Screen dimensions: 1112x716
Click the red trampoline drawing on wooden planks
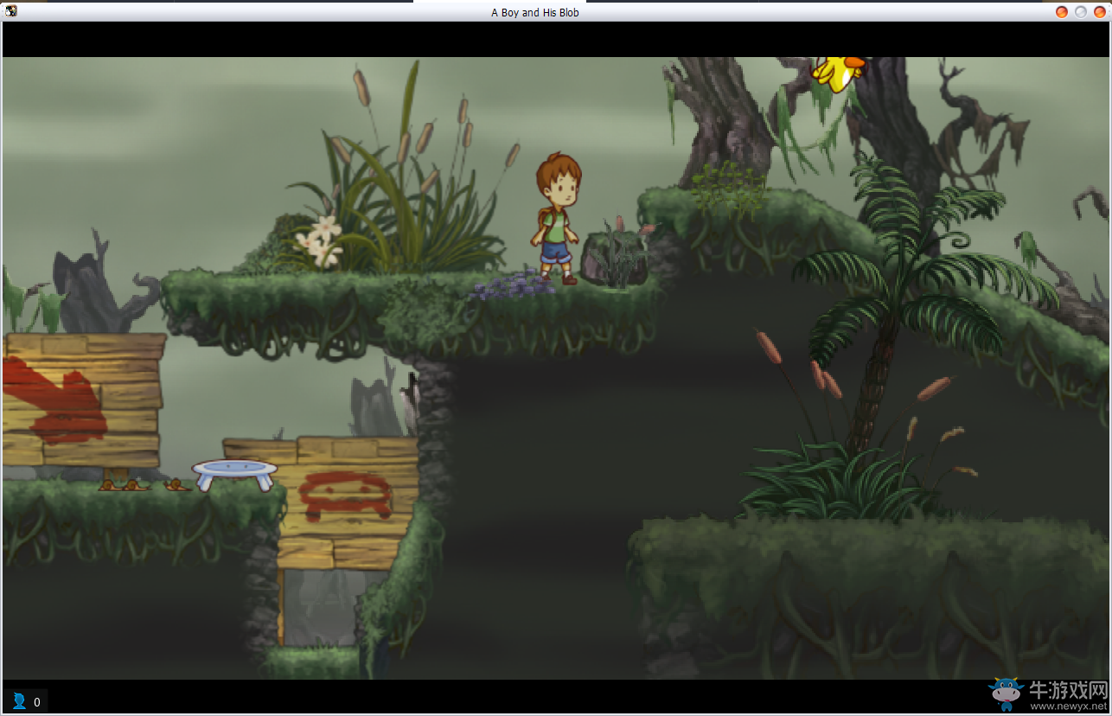(344, 496)
